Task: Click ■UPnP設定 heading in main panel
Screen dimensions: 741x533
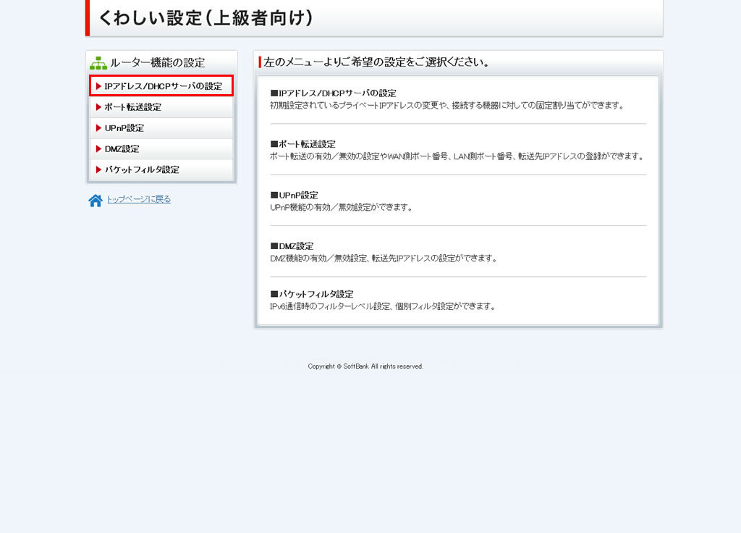Action: 294,196
